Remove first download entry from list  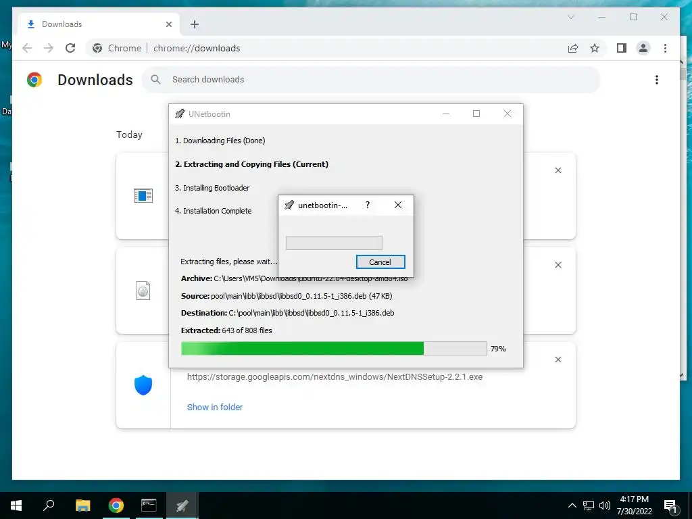(558, 170)
